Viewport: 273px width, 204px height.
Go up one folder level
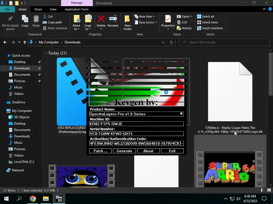point(25,42)
